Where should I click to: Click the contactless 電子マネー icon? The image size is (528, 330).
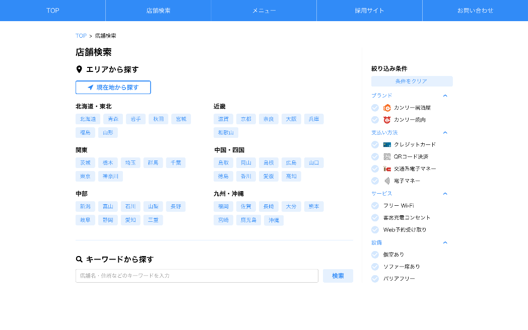pyautogui.click(x=387, y=181)
